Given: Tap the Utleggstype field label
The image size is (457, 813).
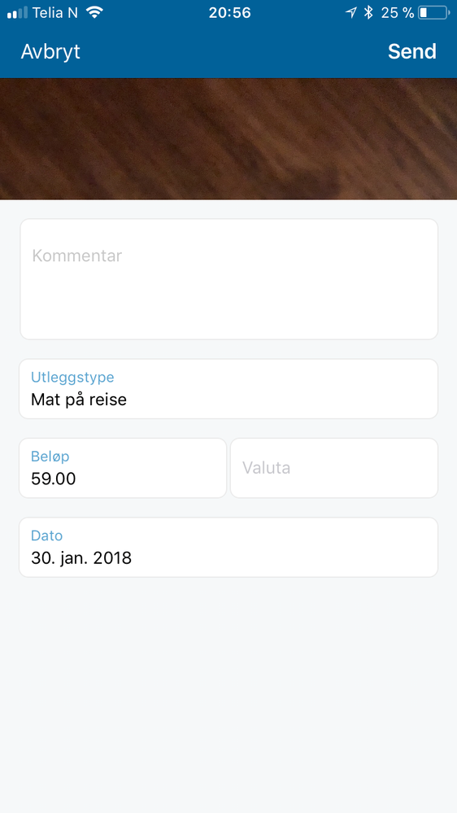Looking at the screenshot, I should (72, 377).
